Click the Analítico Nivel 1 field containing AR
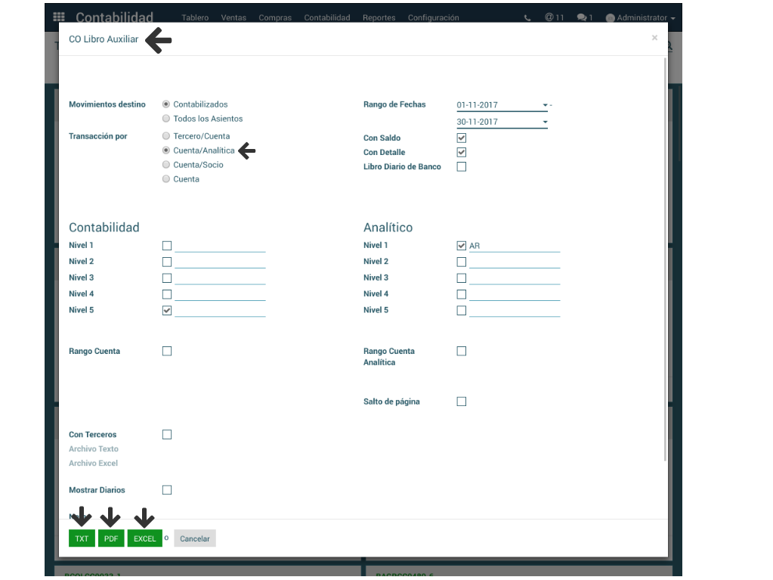The width and height of the screenshot is (773, 580). tap(514, 246)
